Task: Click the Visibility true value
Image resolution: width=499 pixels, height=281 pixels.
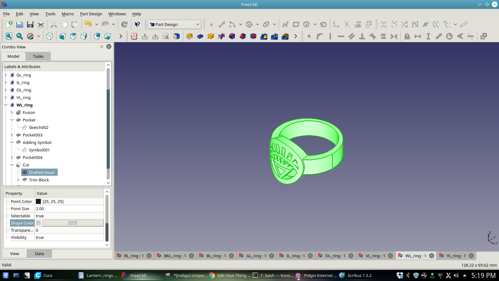Action: [69, 237]
